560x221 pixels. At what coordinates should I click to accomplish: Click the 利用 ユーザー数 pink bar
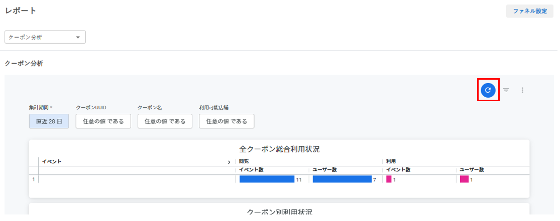point(464,179)
